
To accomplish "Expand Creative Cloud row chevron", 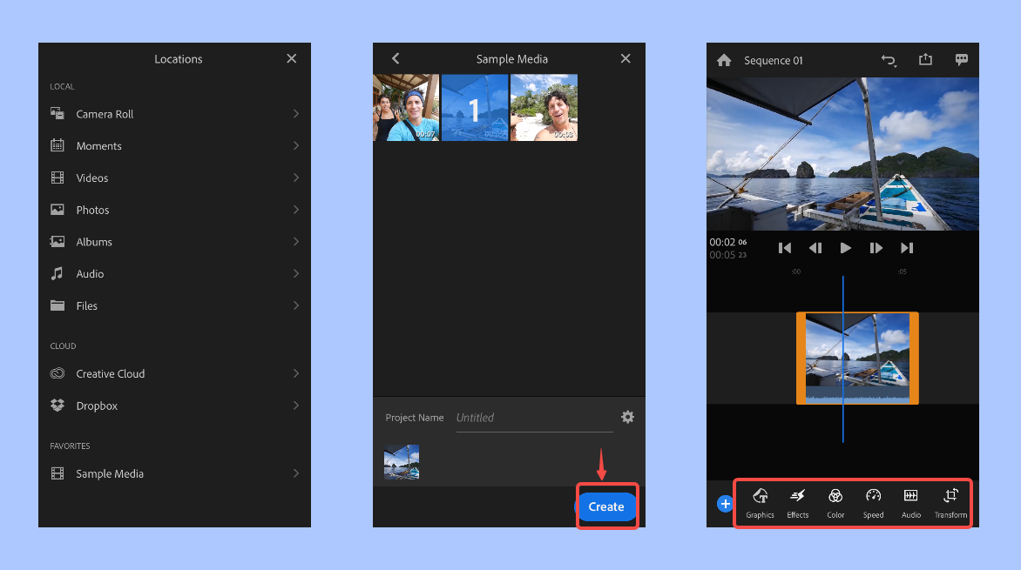I will [295, 373].
